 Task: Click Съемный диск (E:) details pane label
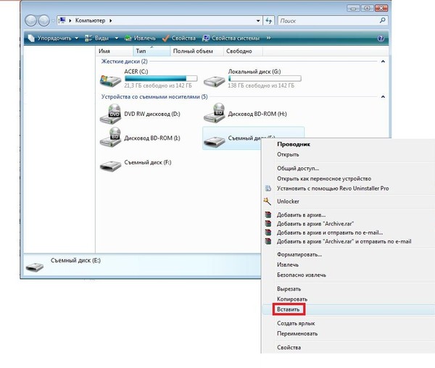pos(75,261)
